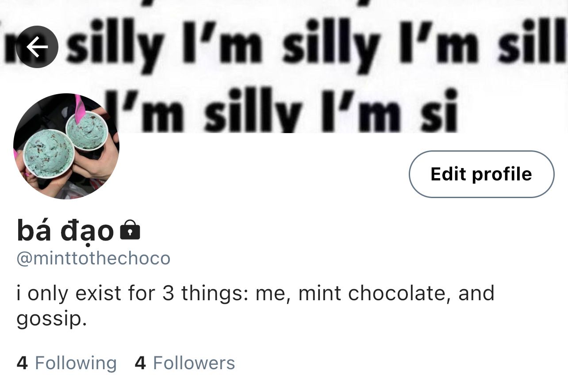Open the Following list
This screenshot has height=390, width=568.
tap(67, 363)
